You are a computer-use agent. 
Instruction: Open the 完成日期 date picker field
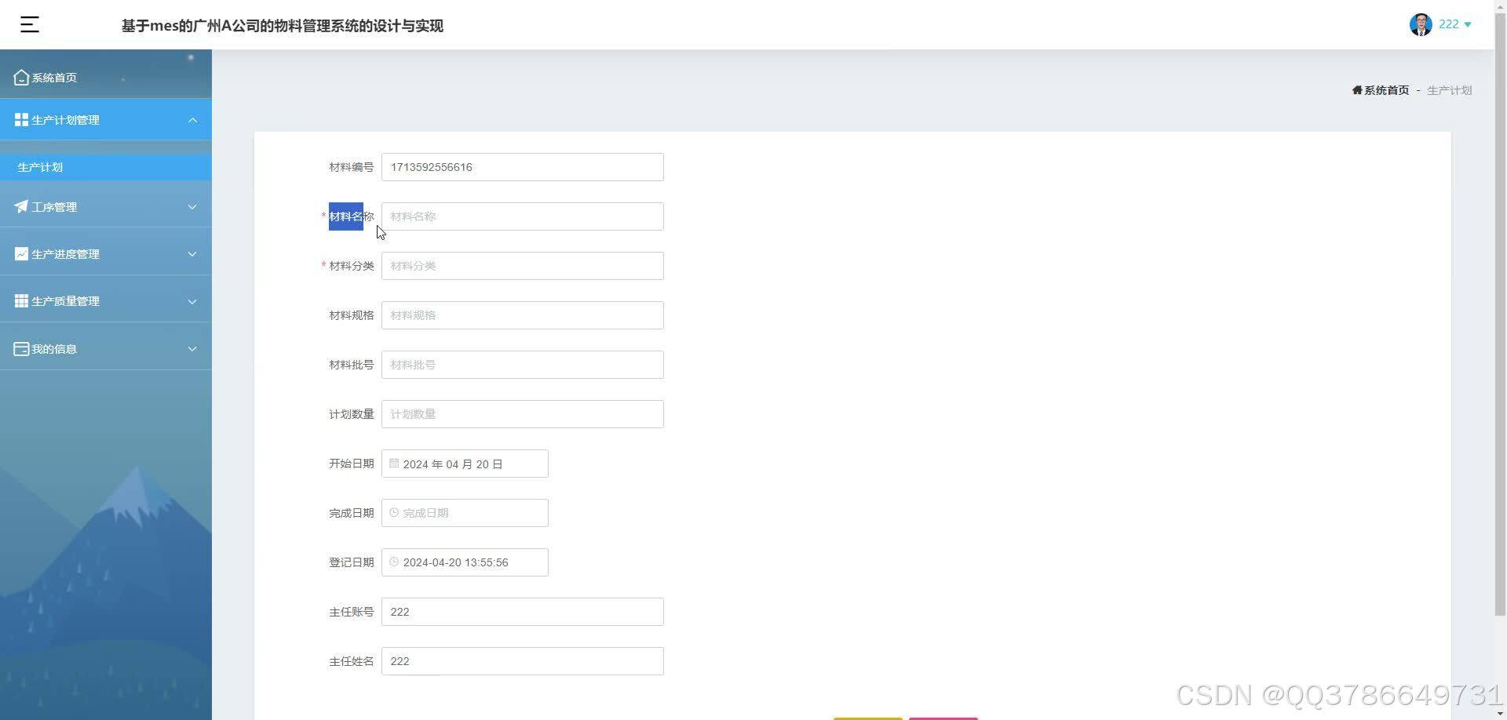pyautogui.click(x=465, y=513)
